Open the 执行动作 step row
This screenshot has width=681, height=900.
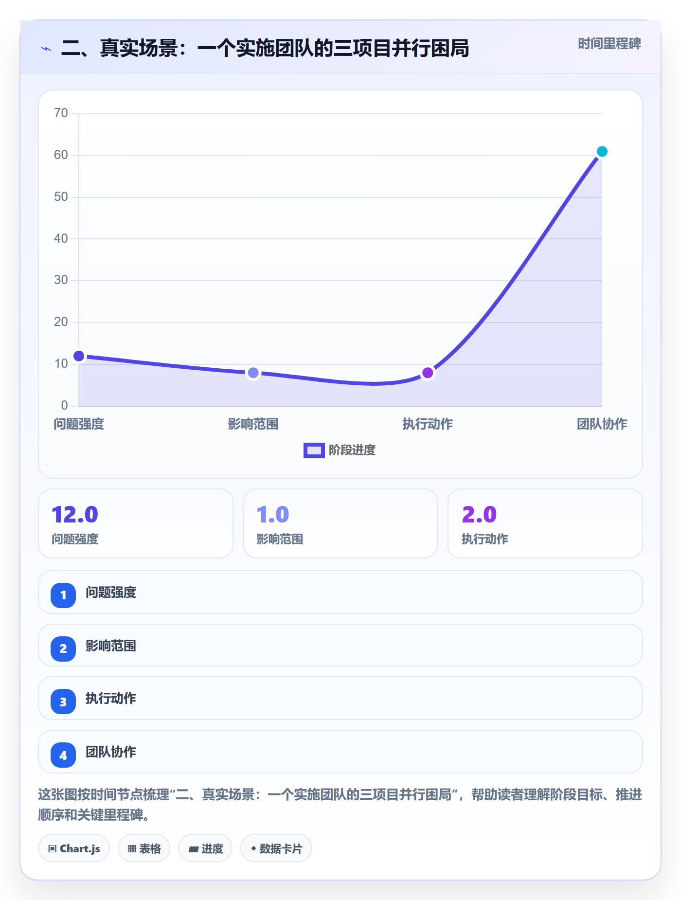pyautogui.click(x=340, y=698)
